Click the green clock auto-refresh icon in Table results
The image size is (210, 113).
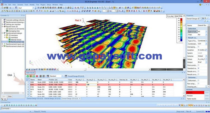click(34, 76)
